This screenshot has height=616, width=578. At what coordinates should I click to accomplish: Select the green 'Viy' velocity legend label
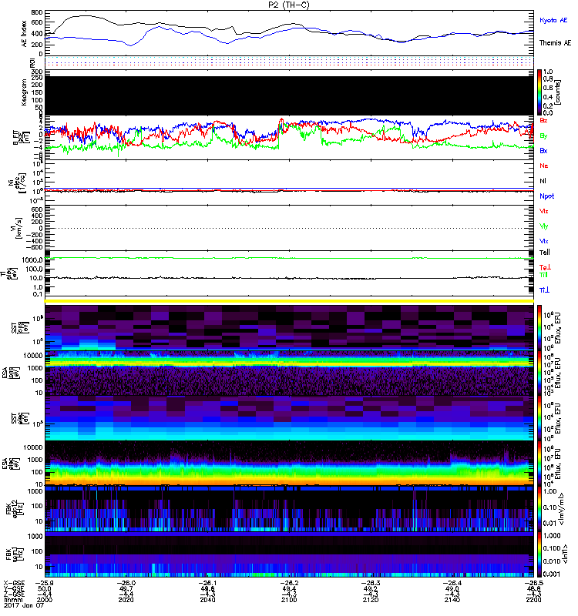click(x=543, y=226)
